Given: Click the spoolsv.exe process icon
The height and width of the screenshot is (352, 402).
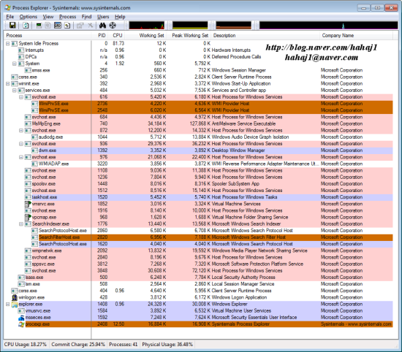Looking at the screenshot, I should 28,184.
